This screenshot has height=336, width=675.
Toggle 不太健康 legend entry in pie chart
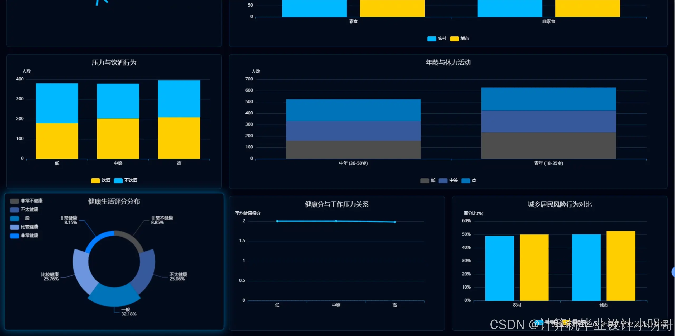point(15,210)
